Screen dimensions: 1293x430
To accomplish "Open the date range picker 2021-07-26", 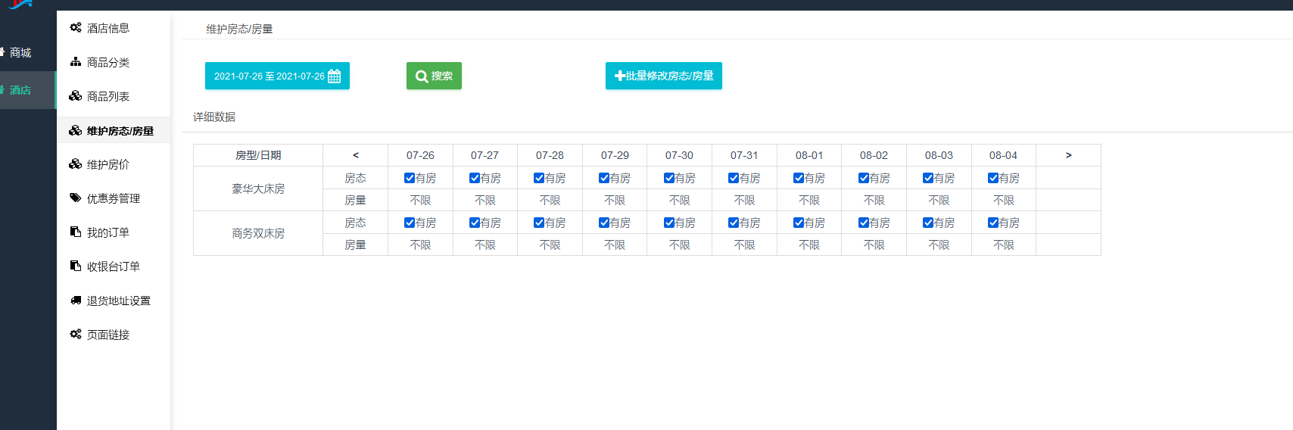I will click(277, 76).
